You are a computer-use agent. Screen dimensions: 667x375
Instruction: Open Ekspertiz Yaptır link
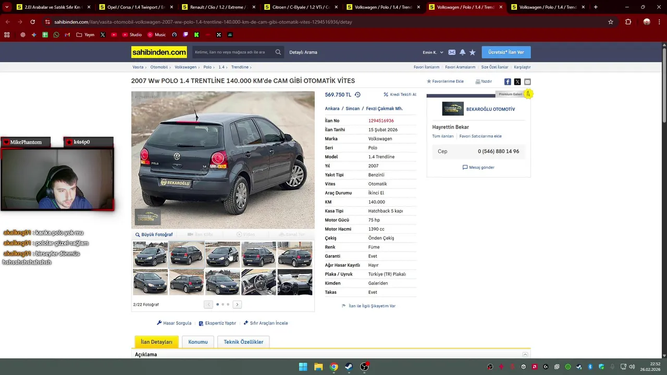tap(217, 323)
